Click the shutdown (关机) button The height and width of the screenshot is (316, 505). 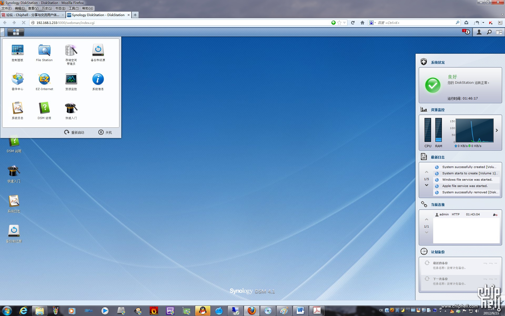click(x=105, y=132)
